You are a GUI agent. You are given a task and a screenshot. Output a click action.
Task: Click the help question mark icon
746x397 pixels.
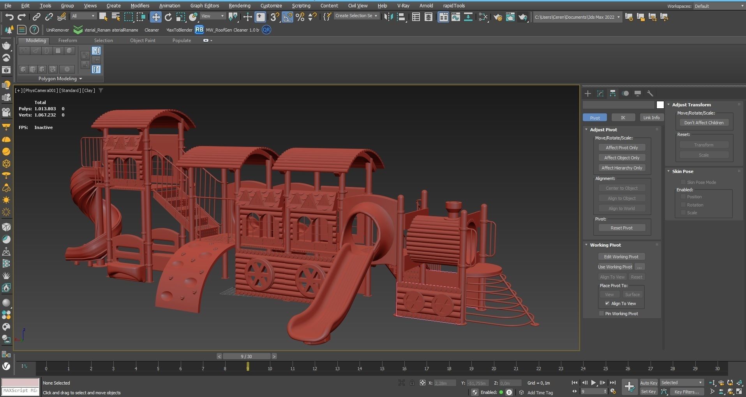(34, 30)
